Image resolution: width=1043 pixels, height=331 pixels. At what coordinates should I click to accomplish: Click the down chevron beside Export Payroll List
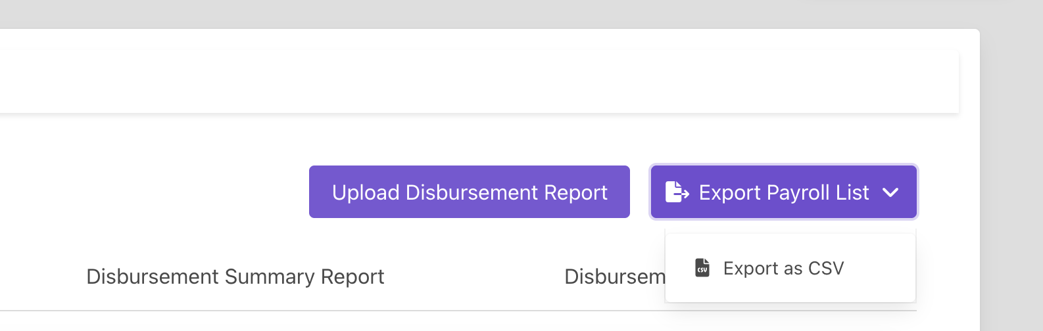[x=890, y=192]
